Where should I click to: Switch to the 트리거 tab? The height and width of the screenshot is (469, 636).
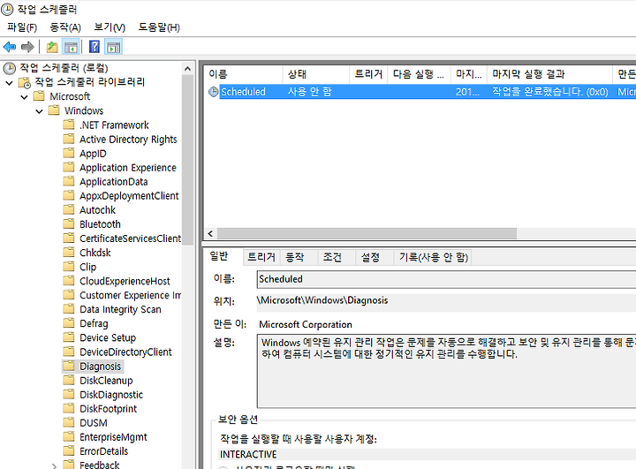[x=261, y=257]
